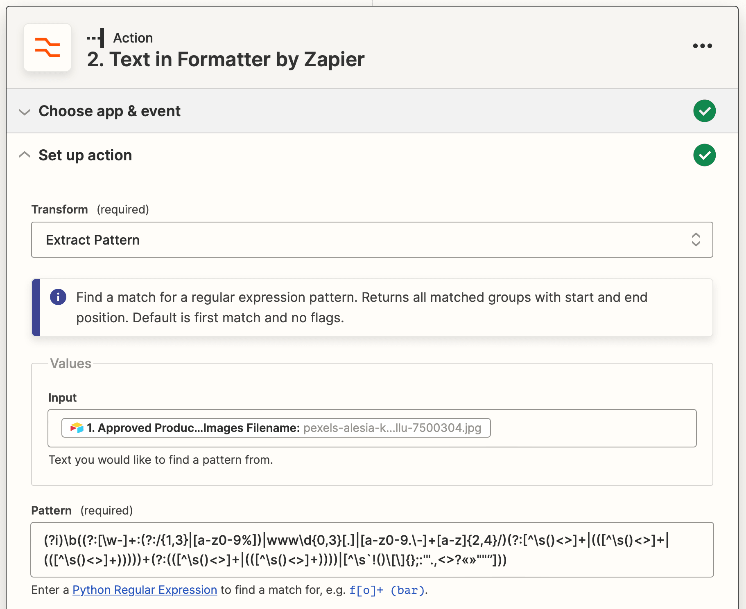
Task: Click the Formatter by Zapier app icon
Action: coord(47,47)
